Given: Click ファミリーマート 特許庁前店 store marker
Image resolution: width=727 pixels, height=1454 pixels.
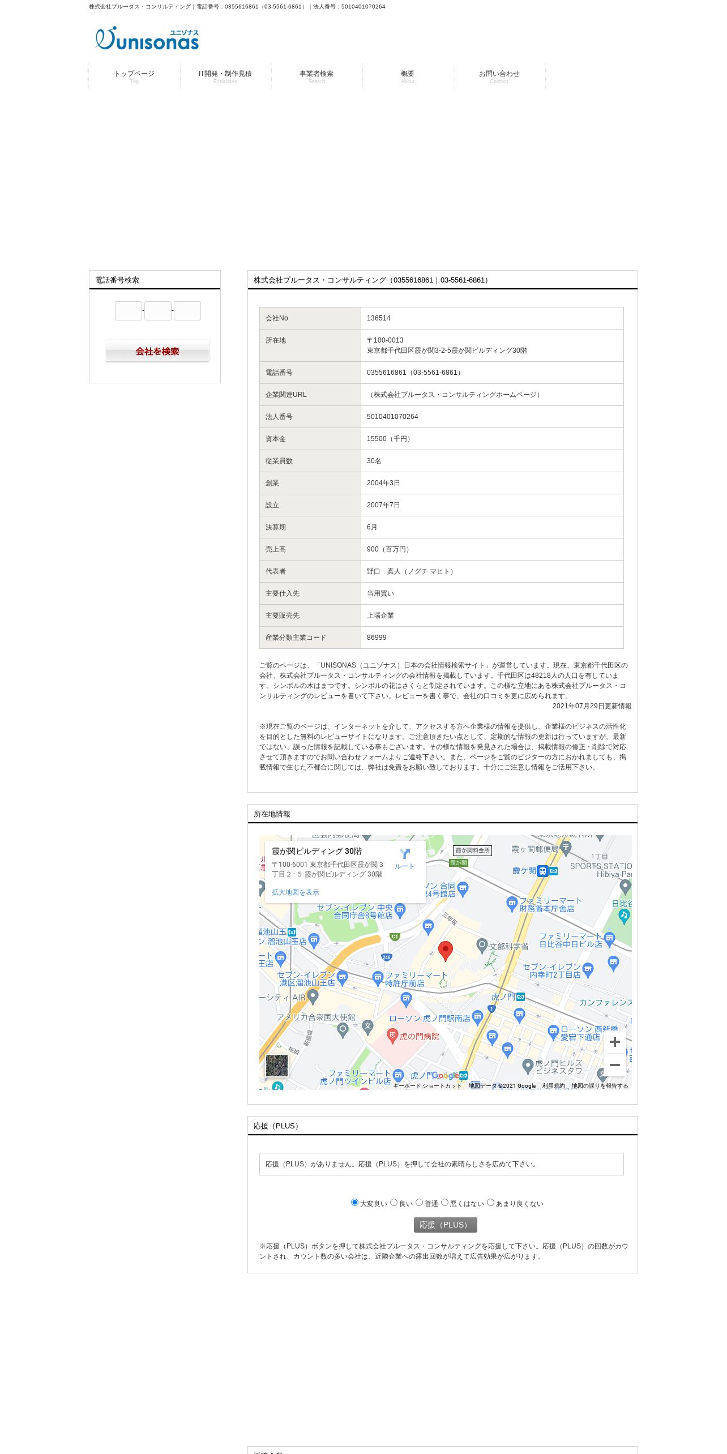Looking at the screenshot, I should (378, 978).
